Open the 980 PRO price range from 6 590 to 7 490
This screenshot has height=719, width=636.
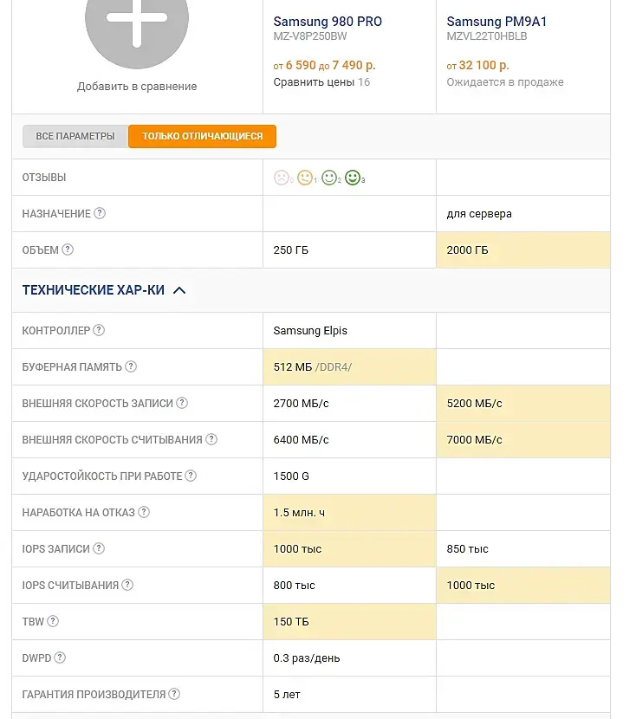pos(324,65)
